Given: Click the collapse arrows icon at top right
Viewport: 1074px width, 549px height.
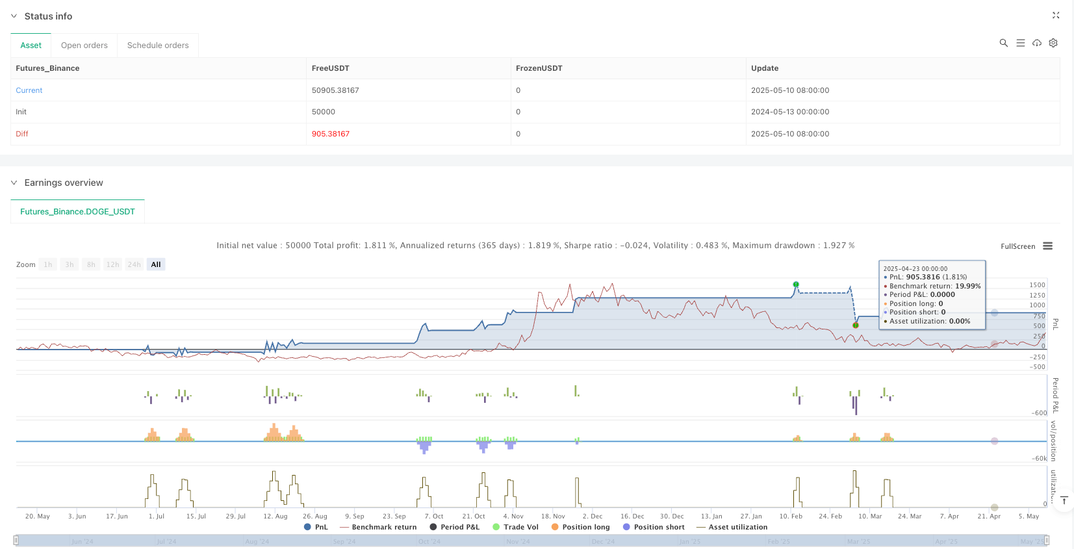Looking at the screenshot, I should [1056, 16].
